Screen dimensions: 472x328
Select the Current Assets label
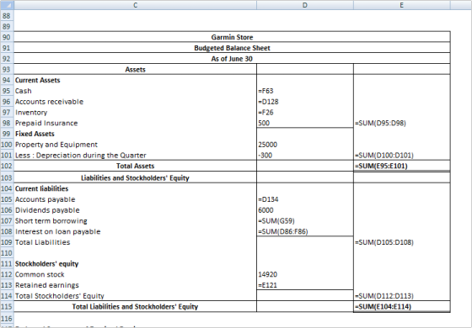click(38, 80)
